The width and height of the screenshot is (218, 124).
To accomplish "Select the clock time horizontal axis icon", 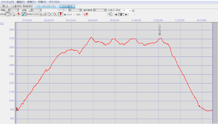I will pos(8,14).
